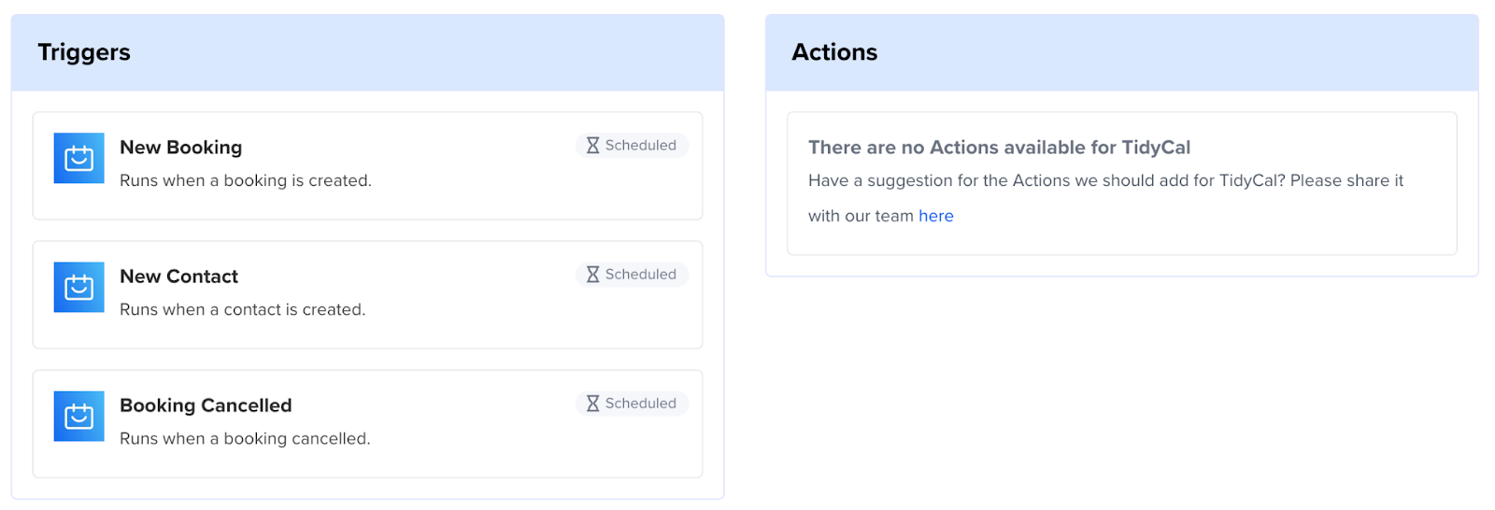Click the TidyCal icon beside Booking Cancelled

78,416
